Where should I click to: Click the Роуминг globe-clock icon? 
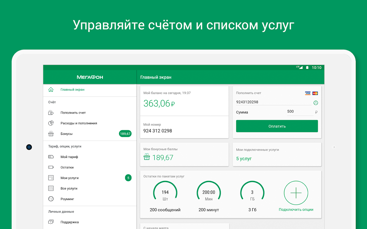click(x=51, y=199)
